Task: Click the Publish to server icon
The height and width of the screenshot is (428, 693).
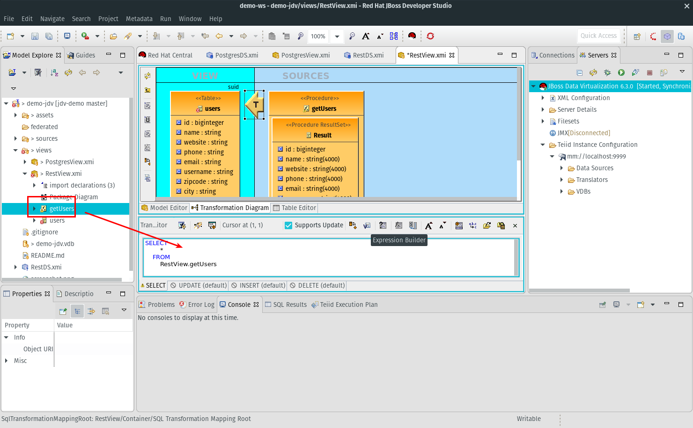Action: [664, 73]
